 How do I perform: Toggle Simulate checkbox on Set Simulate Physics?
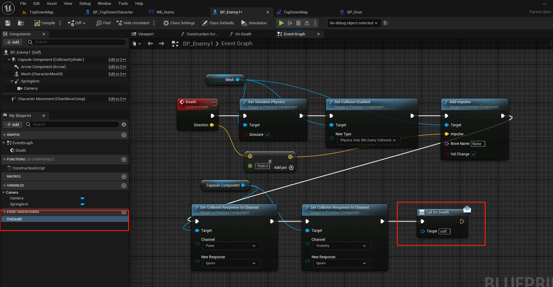[268, 135]
